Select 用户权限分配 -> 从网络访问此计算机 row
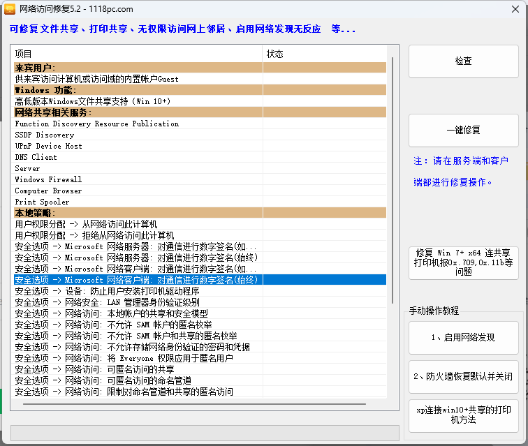The height and width of the screenshot is (446, 528). (x=200, y=224)
